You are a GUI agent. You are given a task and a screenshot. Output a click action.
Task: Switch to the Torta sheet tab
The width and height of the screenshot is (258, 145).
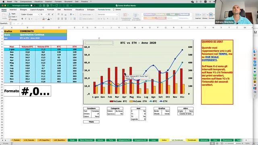(x=111, y=140)
